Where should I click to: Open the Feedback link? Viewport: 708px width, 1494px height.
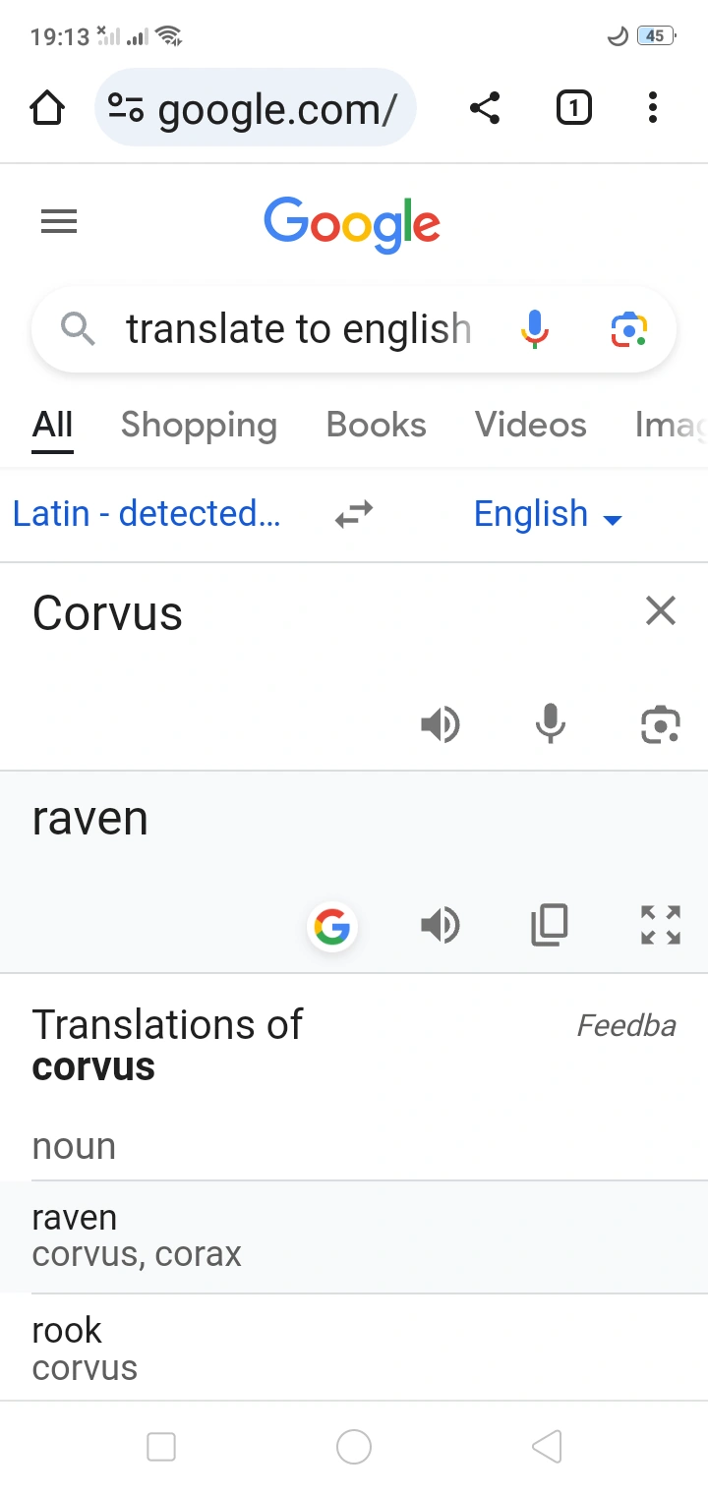tap(626, 1025)
